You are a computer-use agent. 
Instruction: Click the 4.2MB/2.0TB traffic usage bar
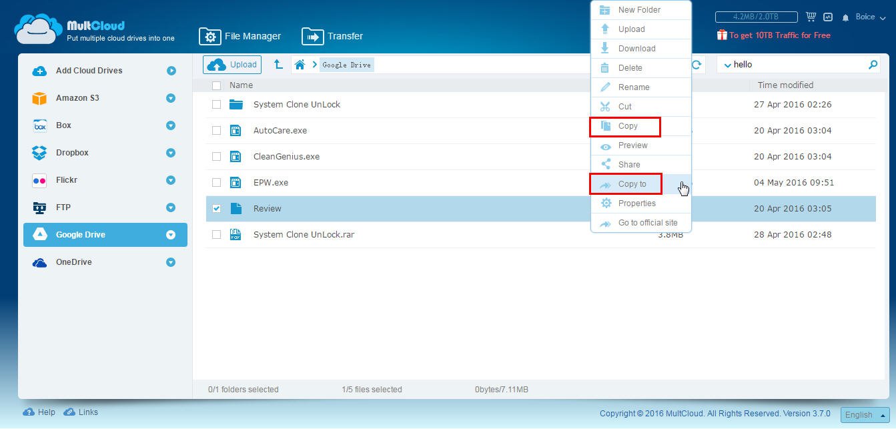click(756, 17)
